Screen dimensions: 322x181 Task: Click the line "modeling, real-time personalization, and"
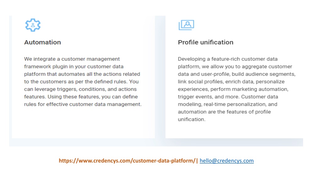pyautogui.click(x=228, y=104)
